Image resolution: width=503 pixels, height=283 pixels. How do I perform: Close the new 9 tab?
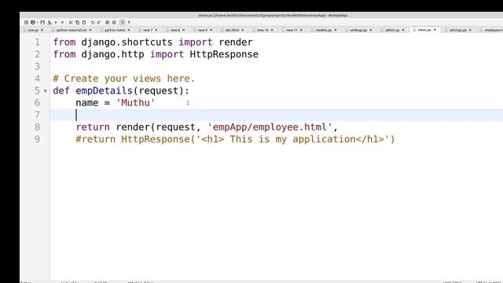[211, 30]
